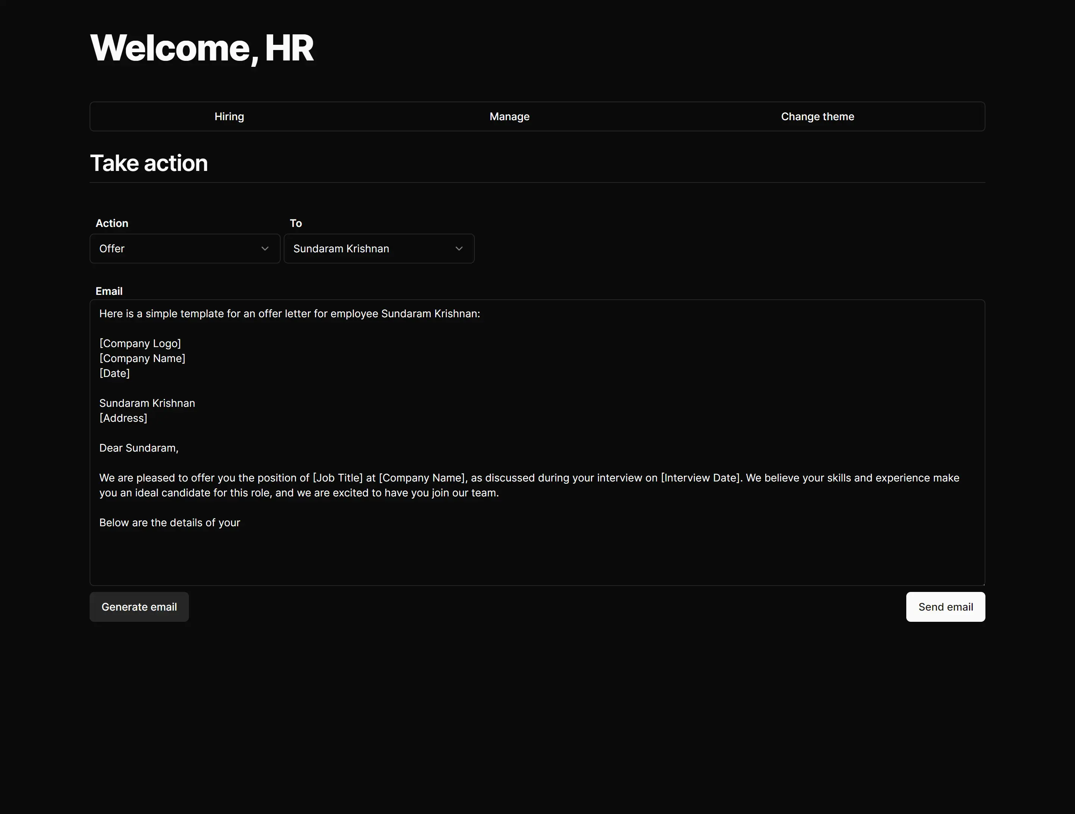Place cursor on [Address] placeholder in email
1075x814 pixels.
coord(123,418)
